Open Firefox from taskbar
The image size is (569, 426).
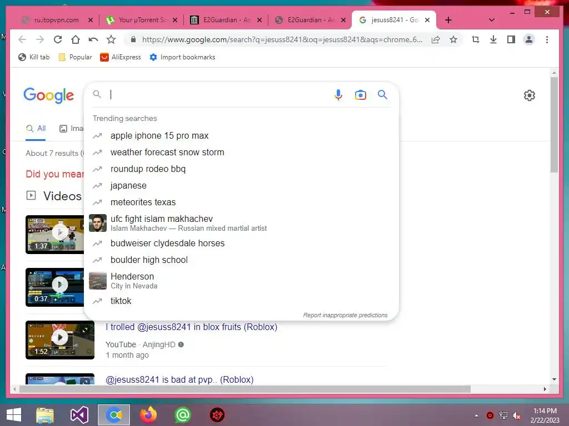[148, 415]
